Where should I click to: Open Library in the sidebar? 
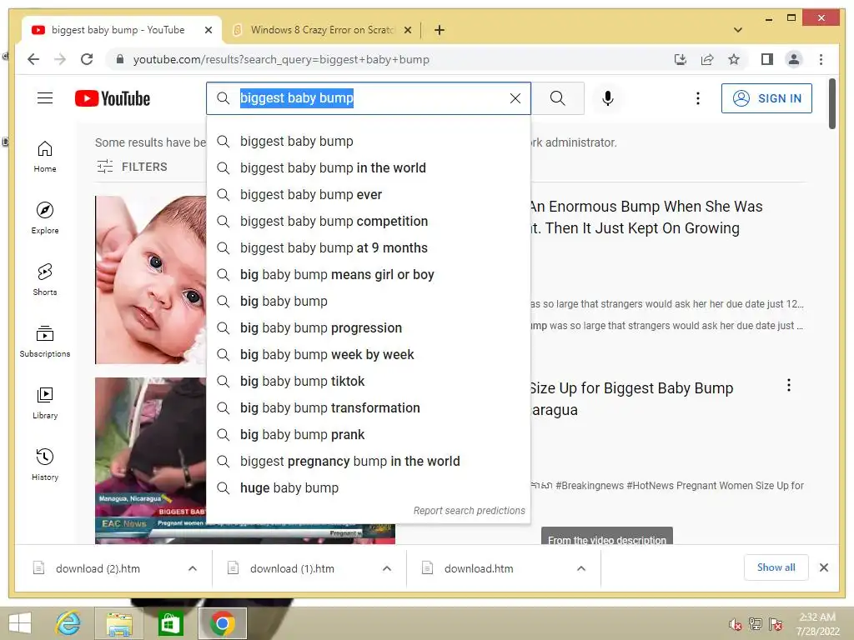tap(45, 402)
